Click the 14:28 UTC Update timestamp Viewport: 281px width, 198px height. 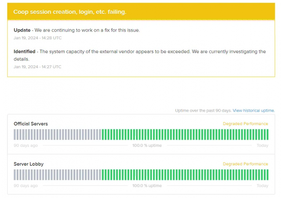tap(37, 38)
